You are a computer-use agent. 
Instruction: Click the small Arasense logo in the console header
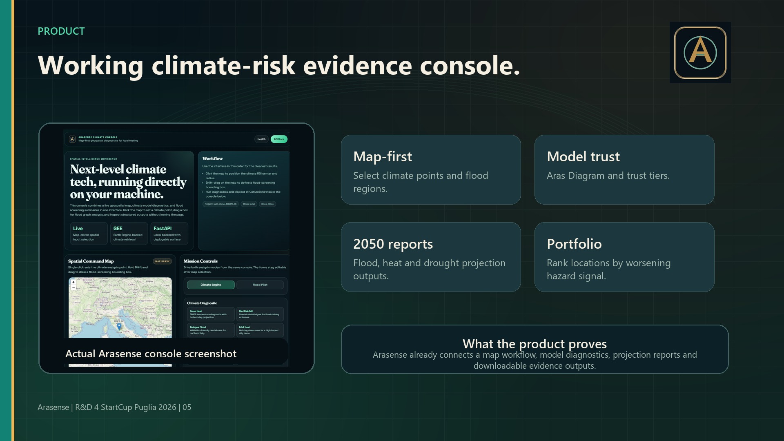point(72,139)
